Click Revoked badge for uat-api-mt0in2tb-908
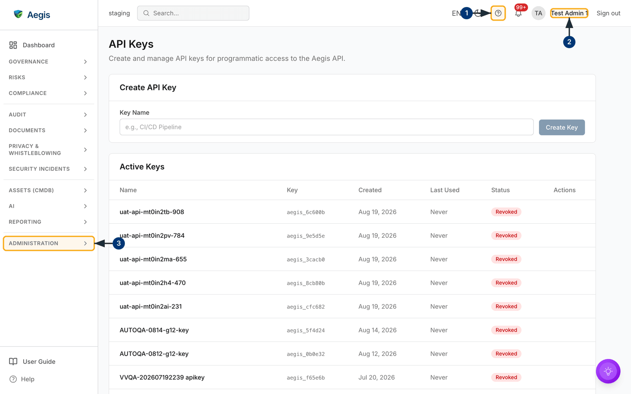 pyautogui.click(x=506, y=212)
